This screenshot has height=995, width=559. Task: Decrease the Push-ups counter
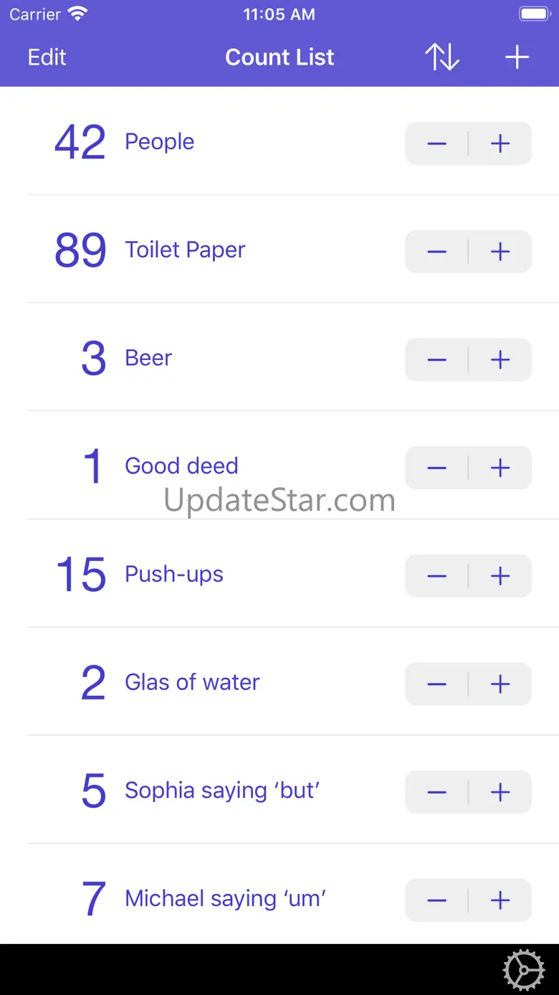coord(436,576)
